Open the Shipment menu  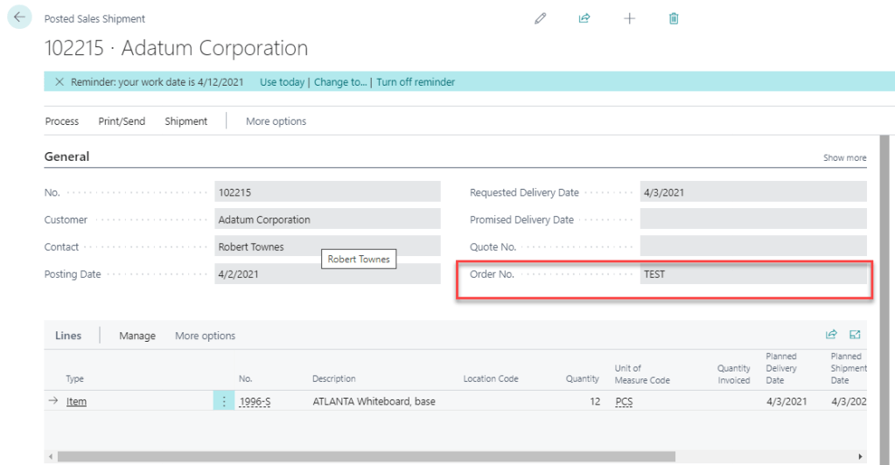click(186, 121)
